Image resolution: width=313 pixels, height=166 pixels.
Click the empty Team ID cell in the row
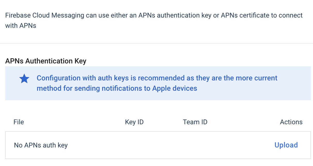[195, 145]
